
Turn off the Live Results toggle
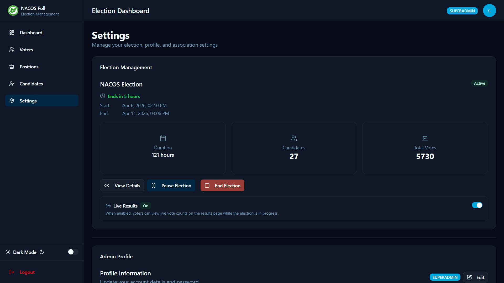coord(477,205)
